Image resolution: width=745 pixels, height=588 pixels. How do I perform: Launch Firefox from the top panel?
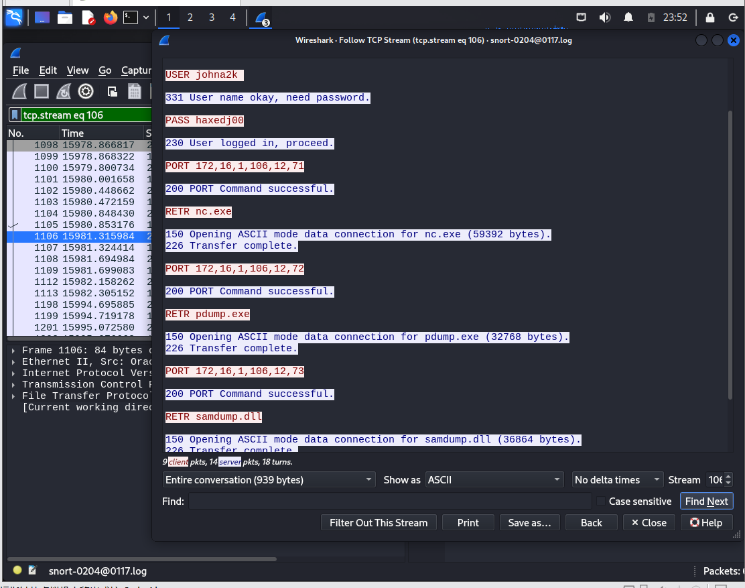111,17
